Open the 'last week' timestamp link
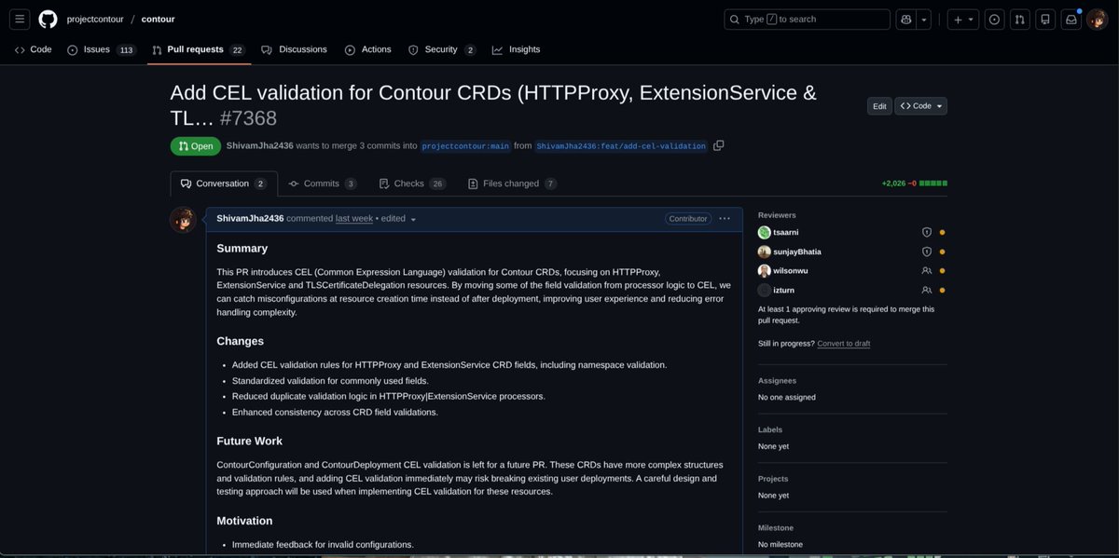Viewport: 1119px width, 558px height. tap(354, 218)
